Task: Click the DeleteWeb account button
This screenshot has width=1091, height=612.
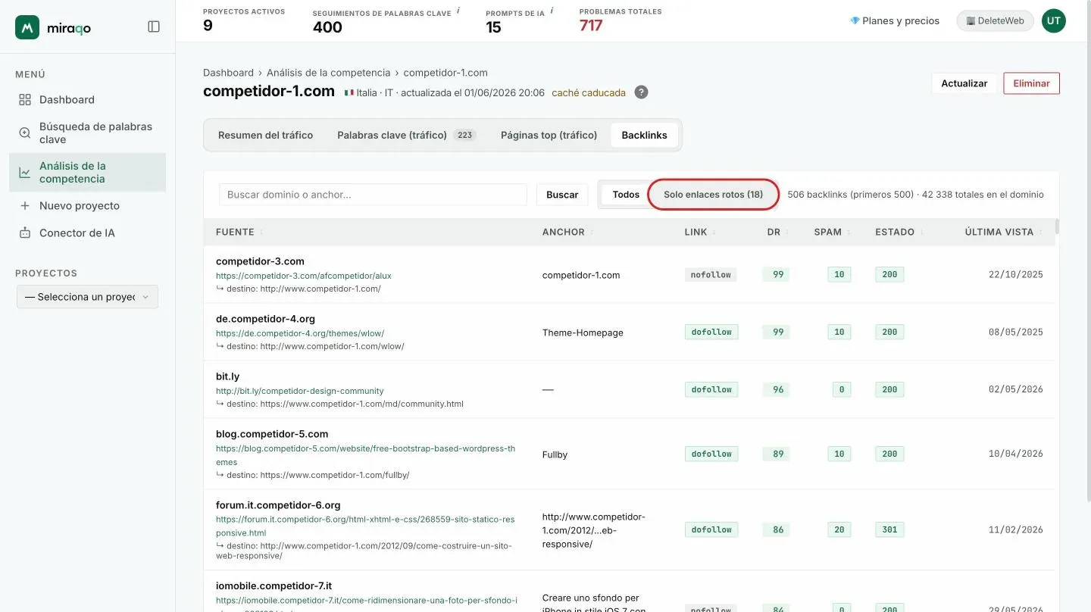Action: 995,21
